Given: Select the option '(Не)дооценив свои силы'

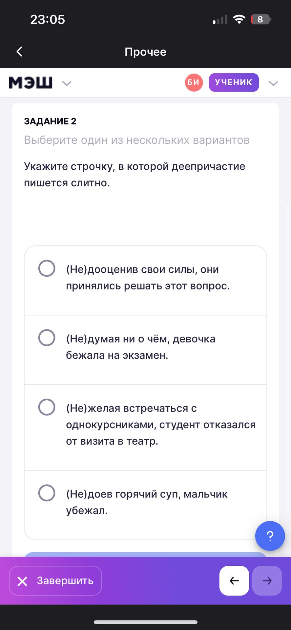Looking at the screenshot, I should point(47,268).
